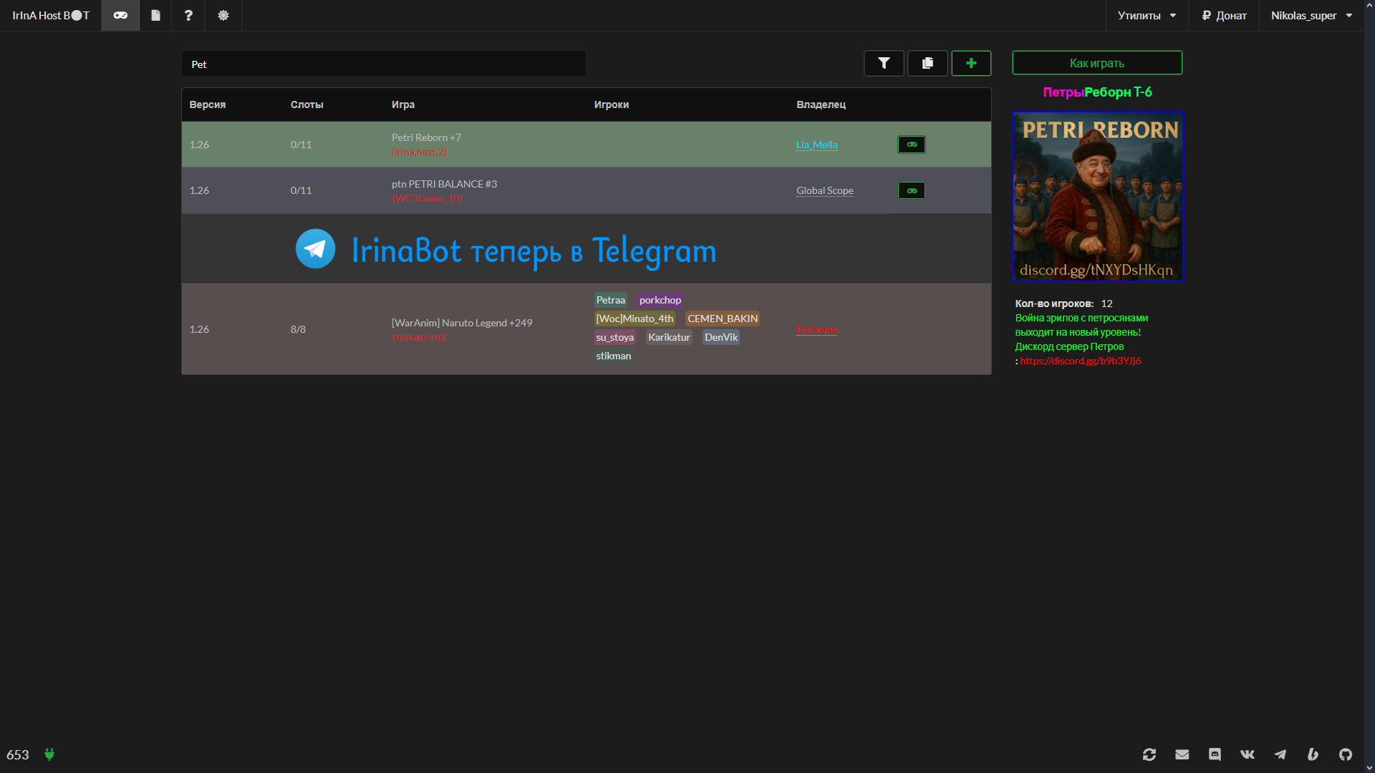Expand the Утилиты dropdown menu
This screenshot has width=1375, height=773.
click(1147, 15)
